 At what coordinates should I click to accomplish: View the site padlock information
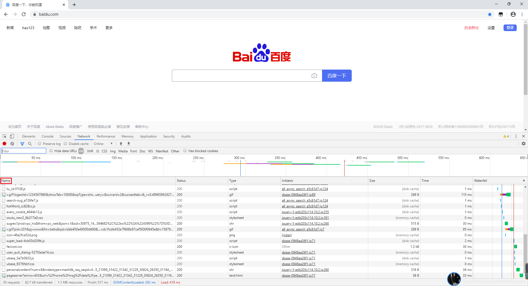click(34, 14)
